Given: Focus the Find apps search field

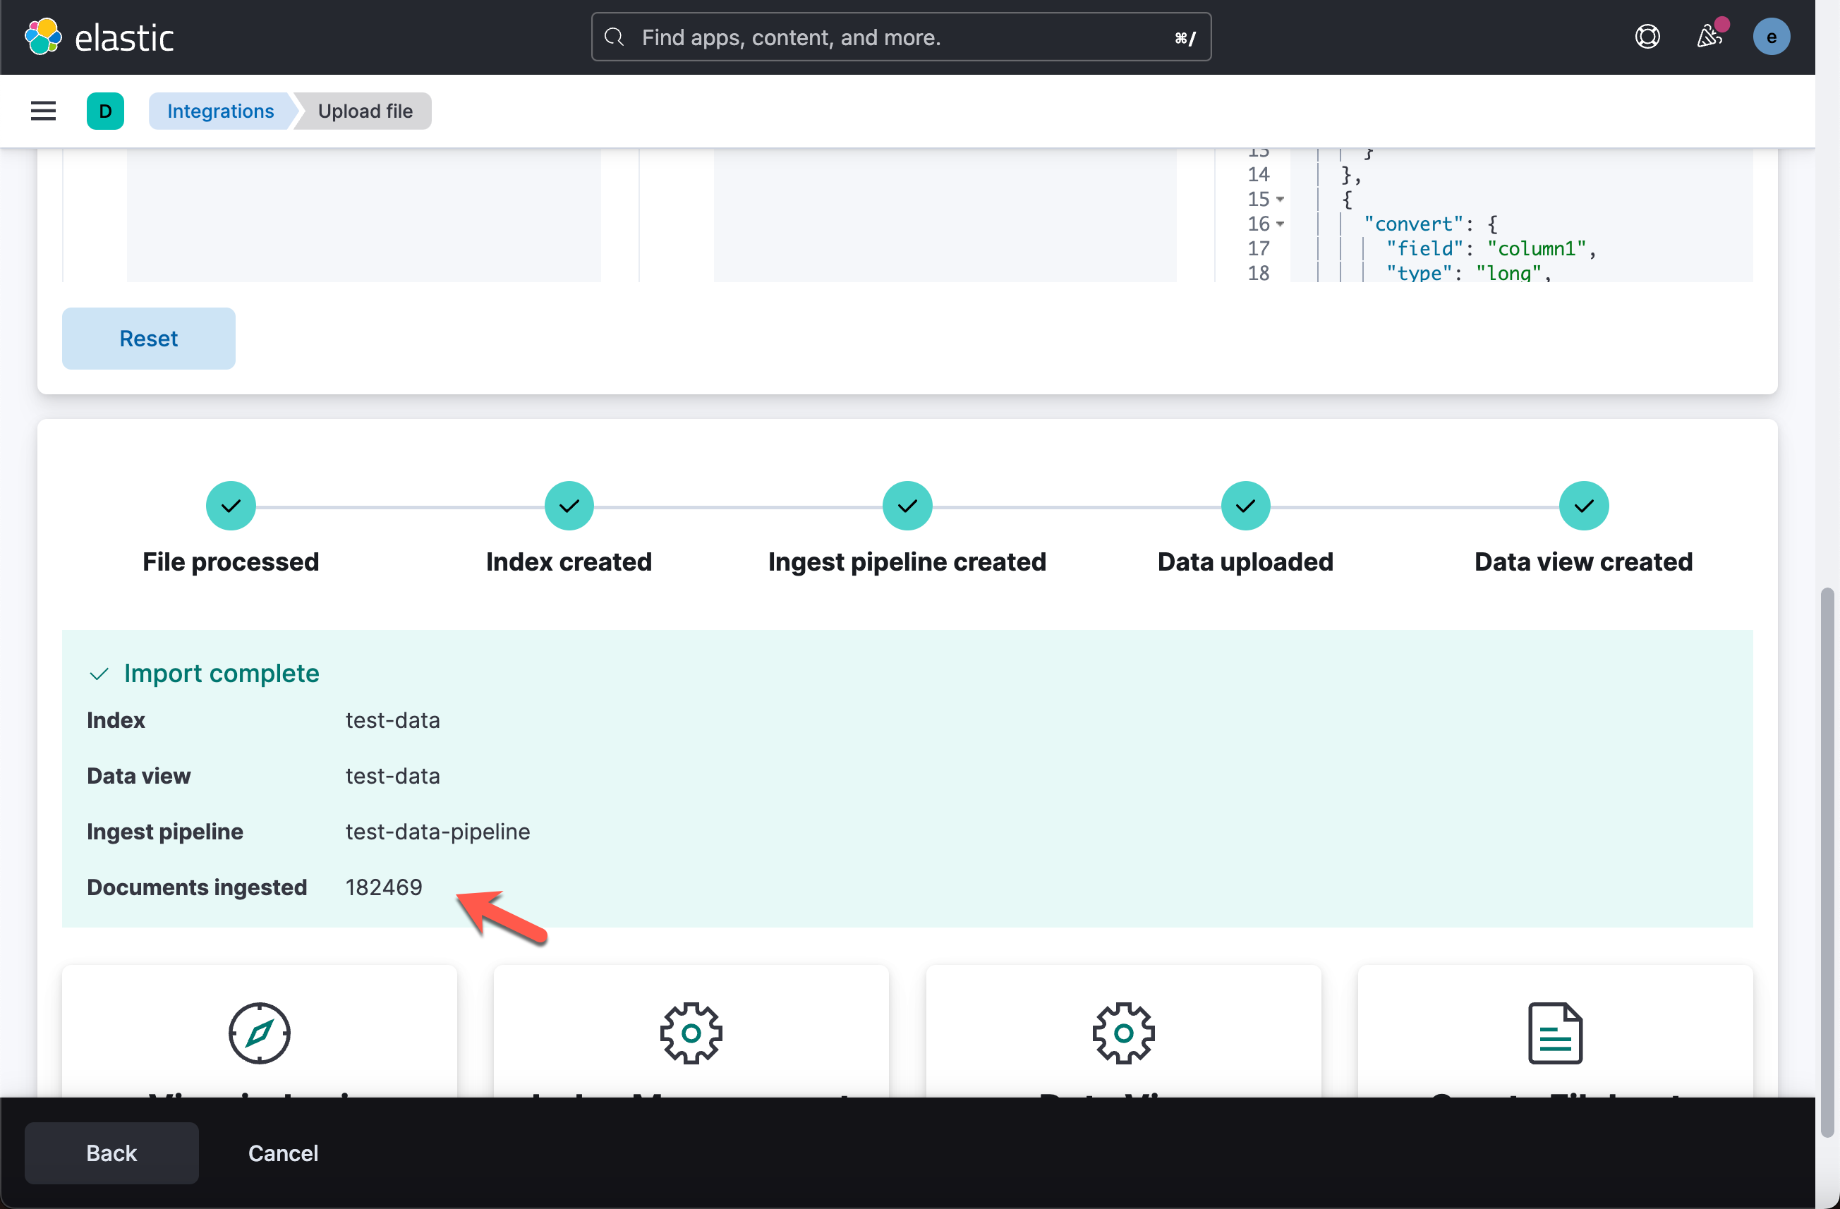Looking at the screenshot, I should (x=901, y=37).
